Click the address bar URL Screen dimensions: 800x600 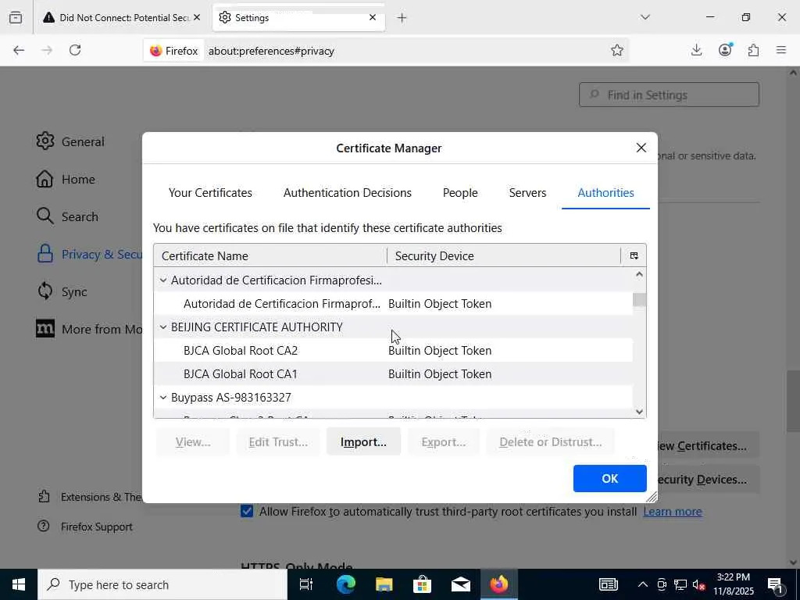click(271, 51)
